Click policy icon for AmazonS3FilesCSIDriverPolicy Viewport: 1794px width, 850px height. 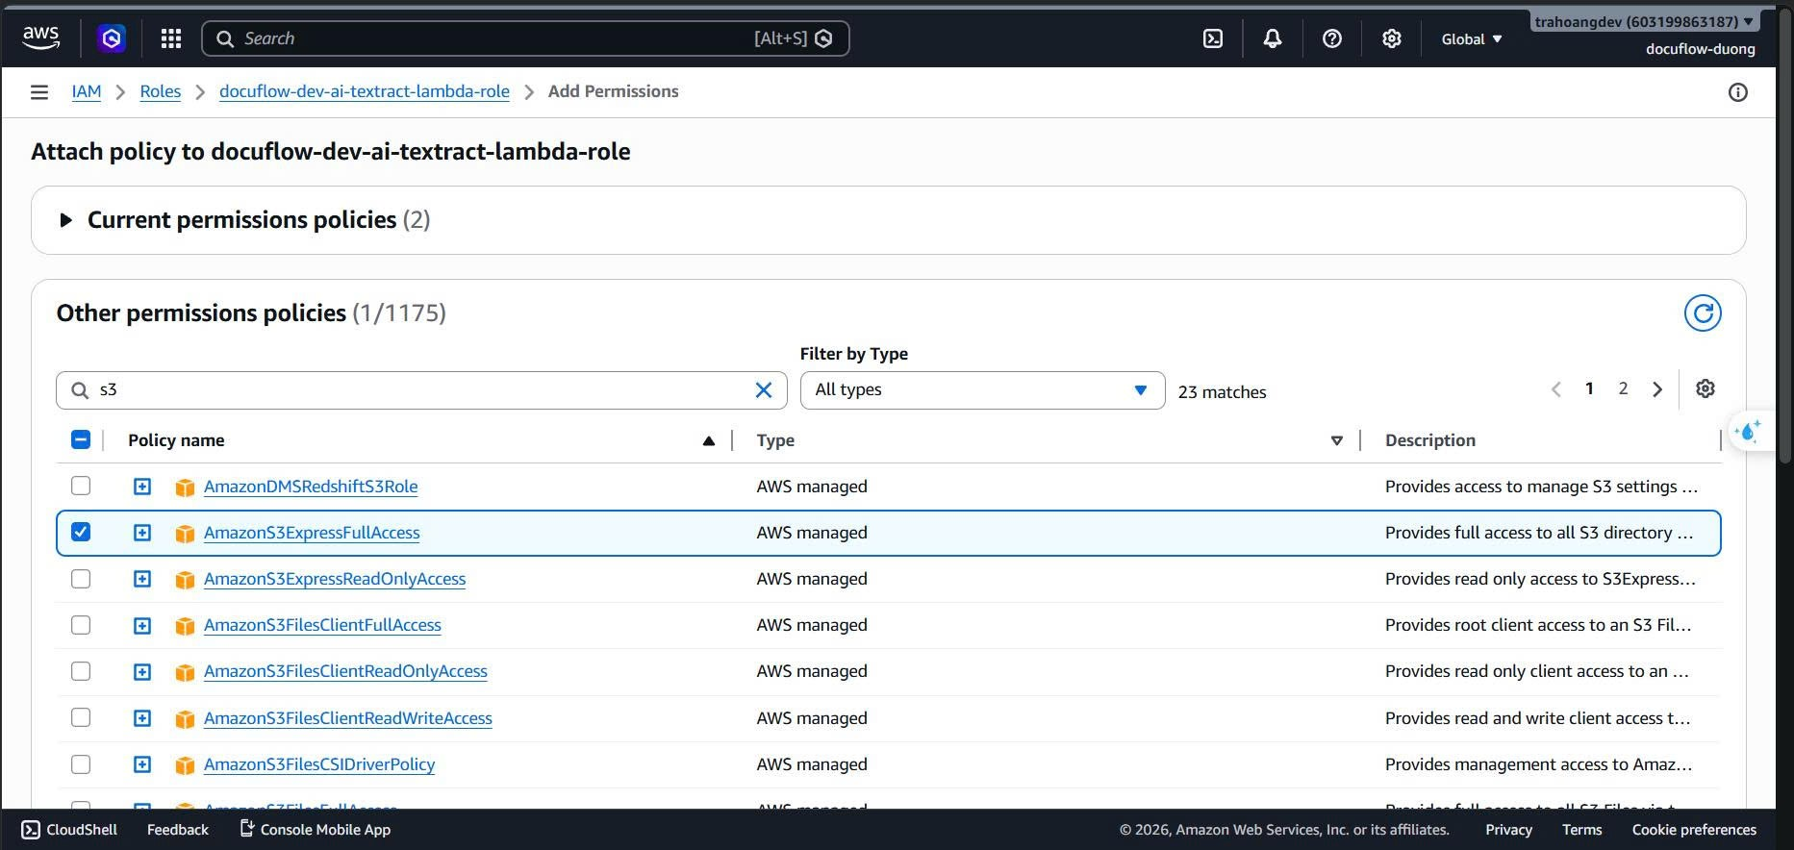click(x=185, y=765)
